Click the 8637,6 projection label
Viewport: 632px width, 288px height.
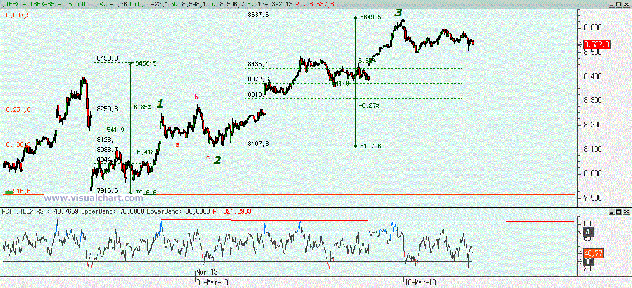point(259,15)
